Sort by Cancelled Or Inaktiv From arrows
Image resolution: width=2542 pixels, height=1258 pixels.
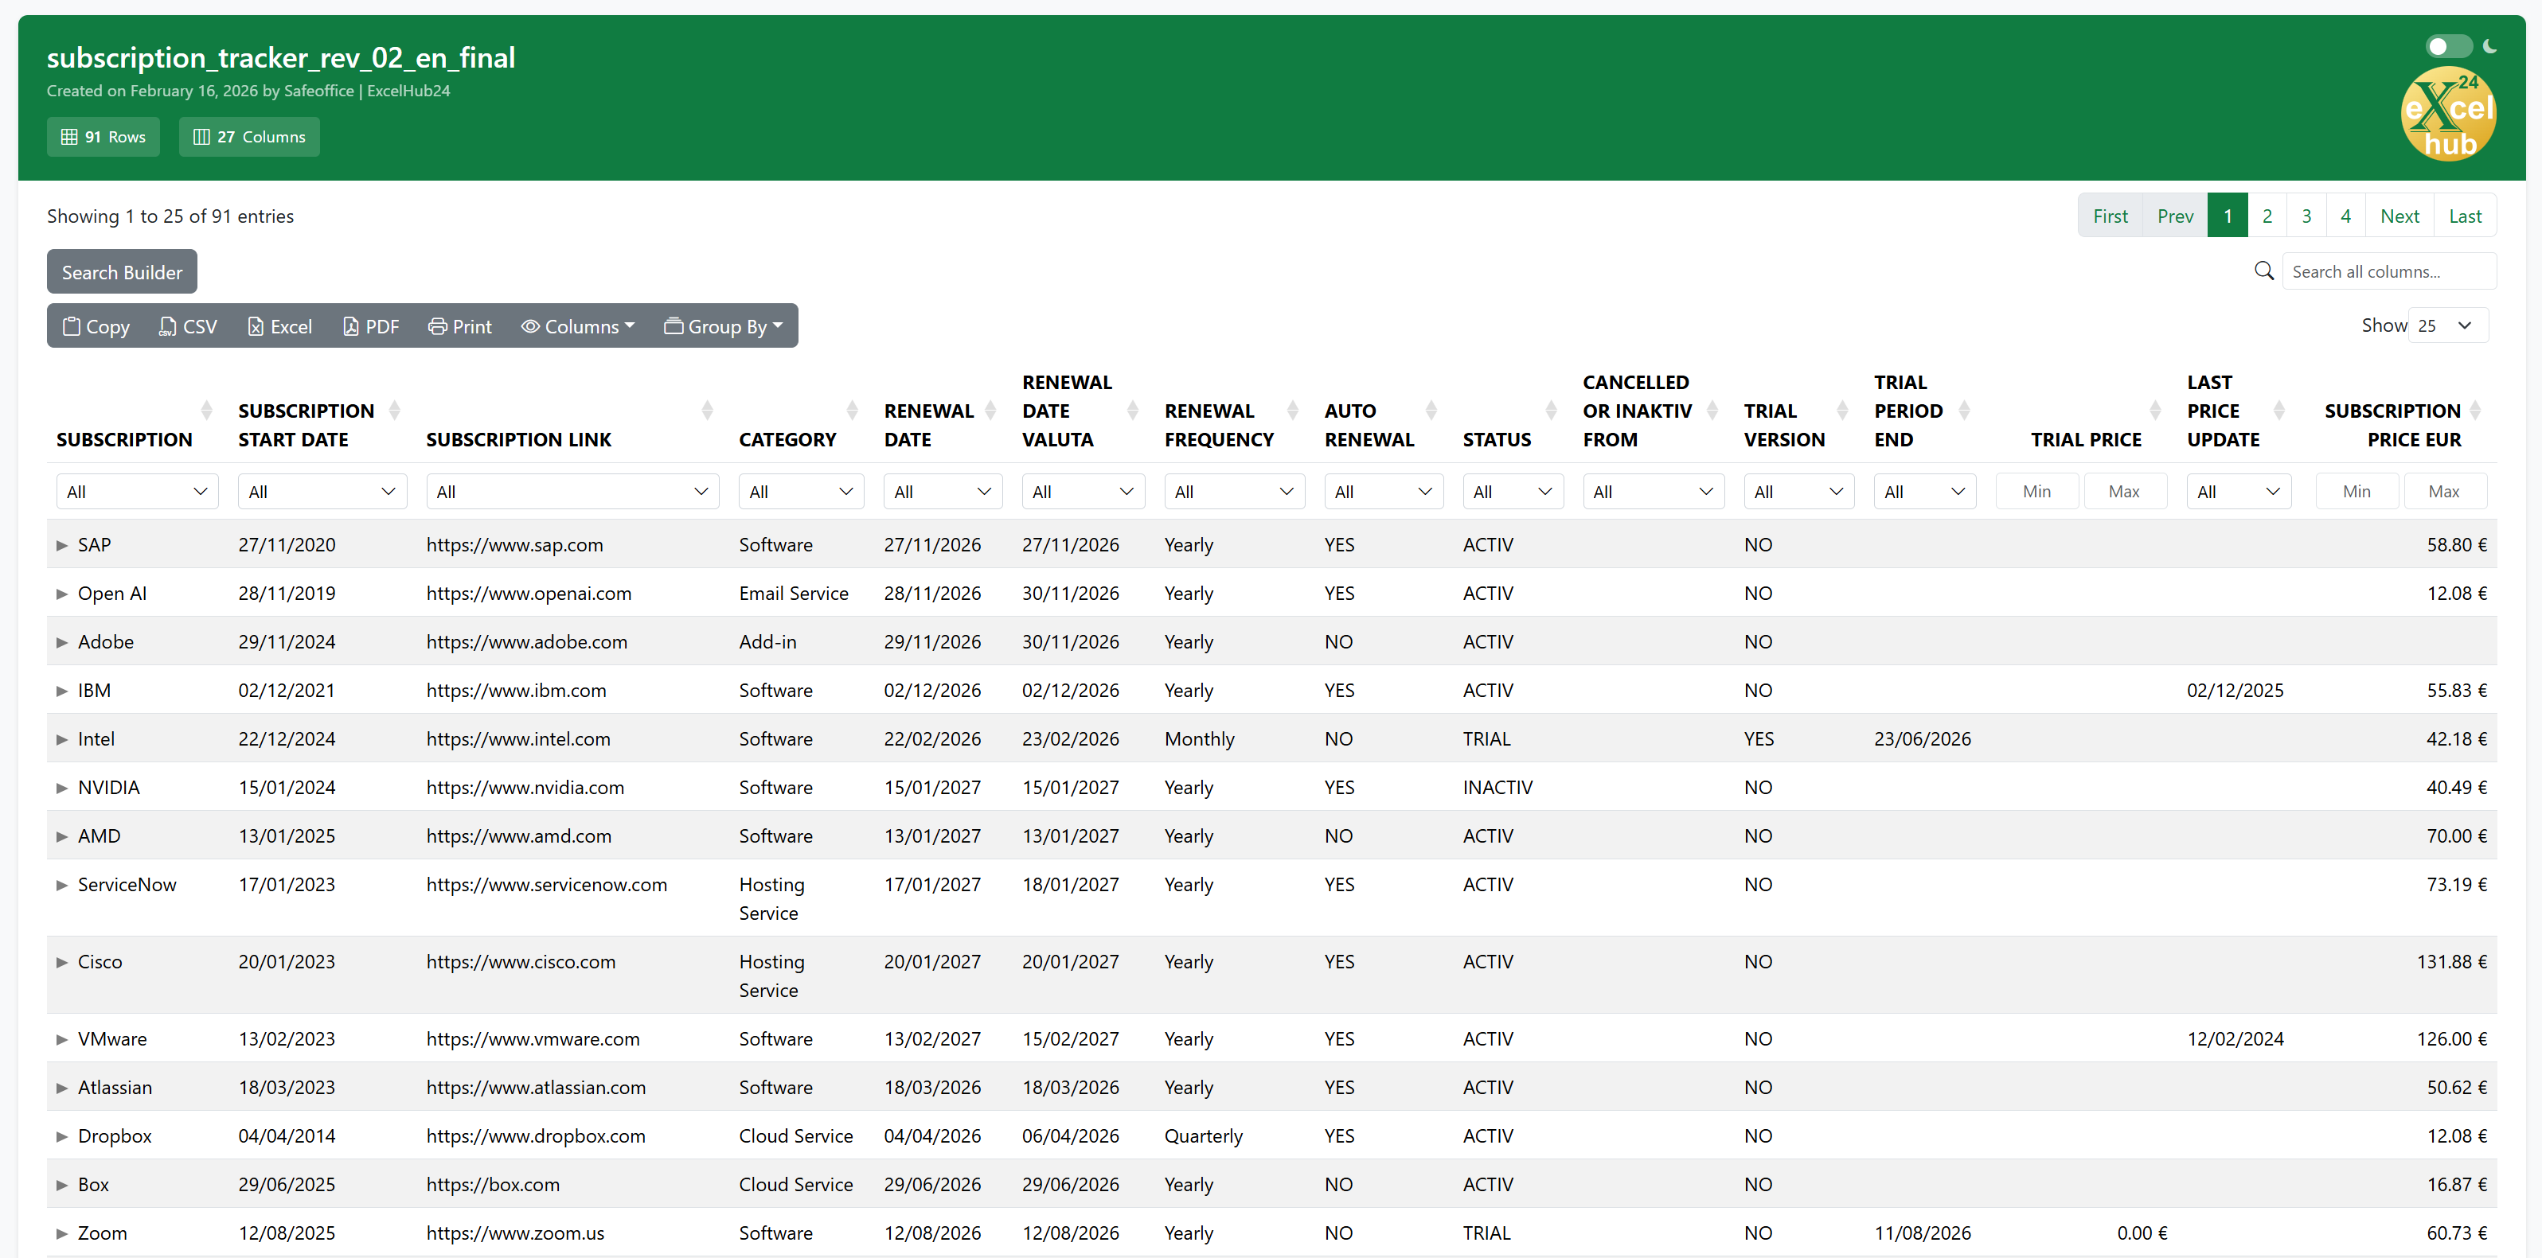[1712, 411]
